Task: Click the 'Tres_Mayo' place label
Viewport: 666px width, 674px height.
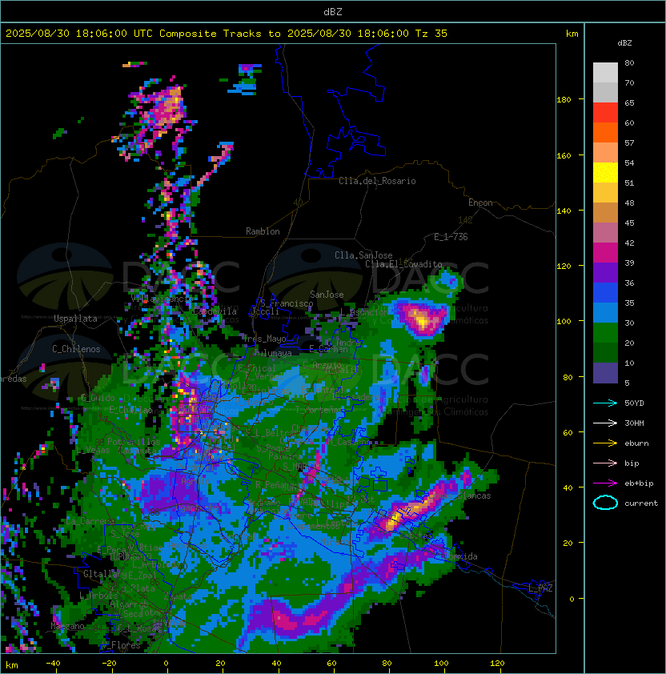Action: click(x=264, y=339)
